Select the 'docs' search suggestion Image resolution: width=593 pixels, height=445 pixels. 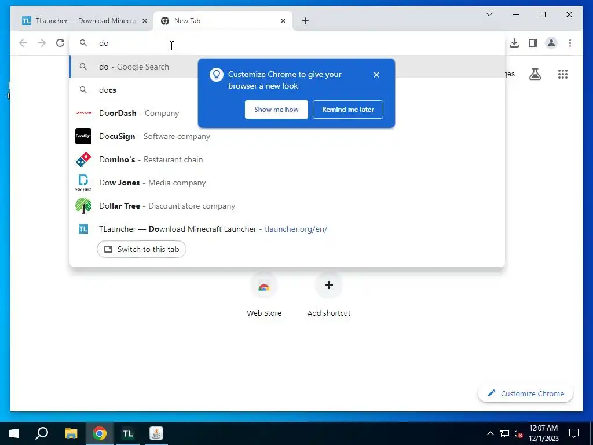tap(287, 90)
